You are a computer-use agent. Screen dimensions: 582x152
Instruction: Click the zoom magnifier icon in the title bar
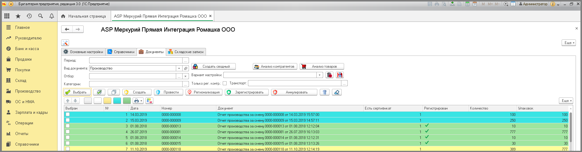[x=506, y=4]
